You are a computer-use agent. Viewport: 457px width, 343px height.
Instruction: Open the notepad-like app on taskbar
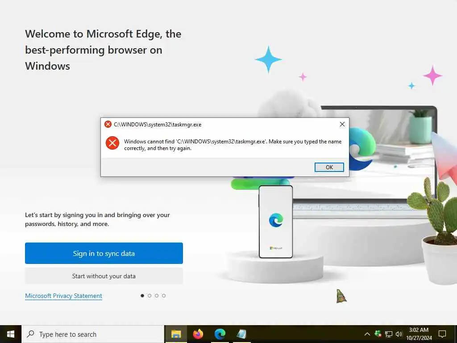(241, 334)
